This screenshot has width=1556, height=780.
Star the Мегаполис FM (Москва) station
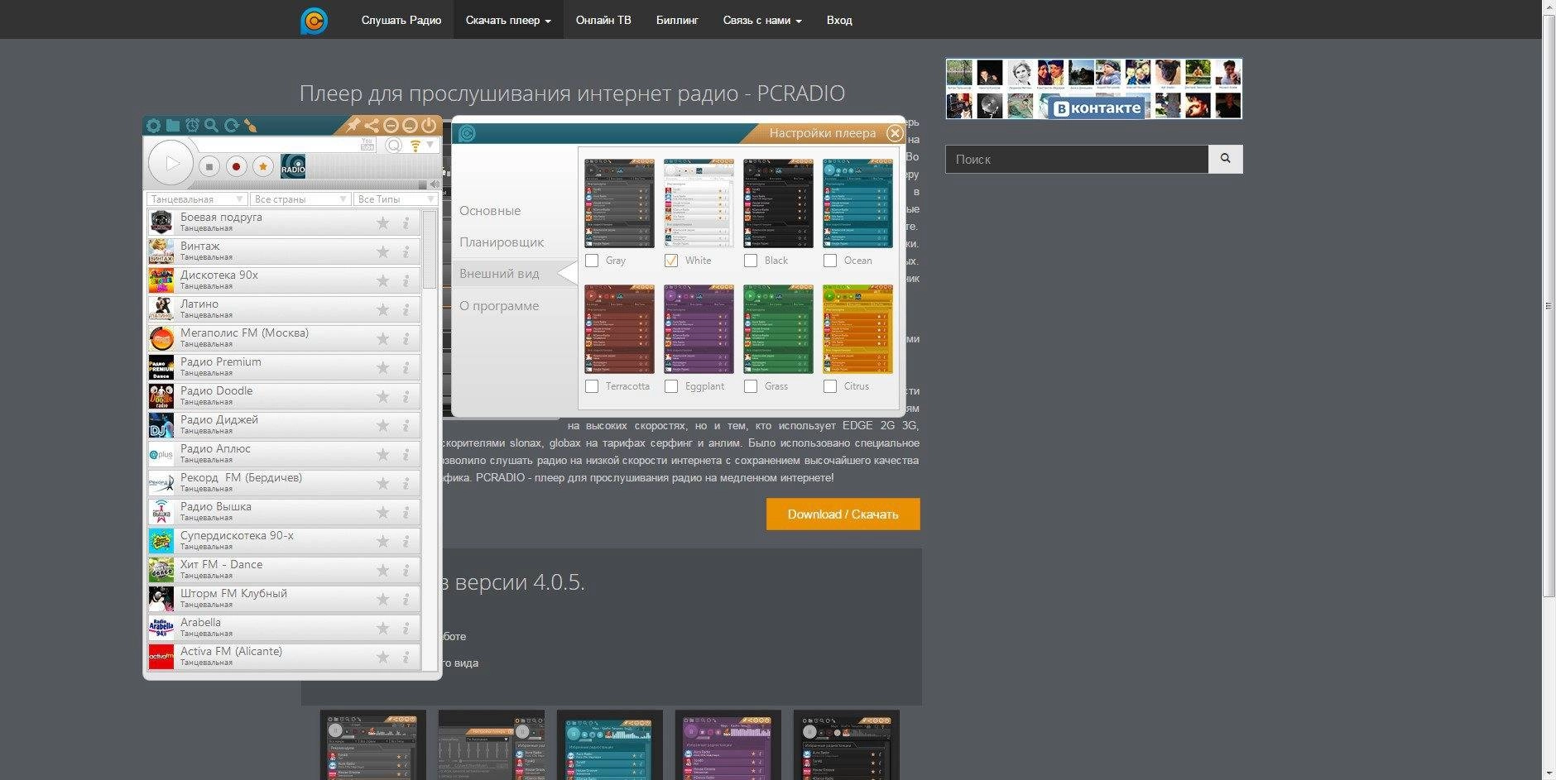(x=382, y=338)
